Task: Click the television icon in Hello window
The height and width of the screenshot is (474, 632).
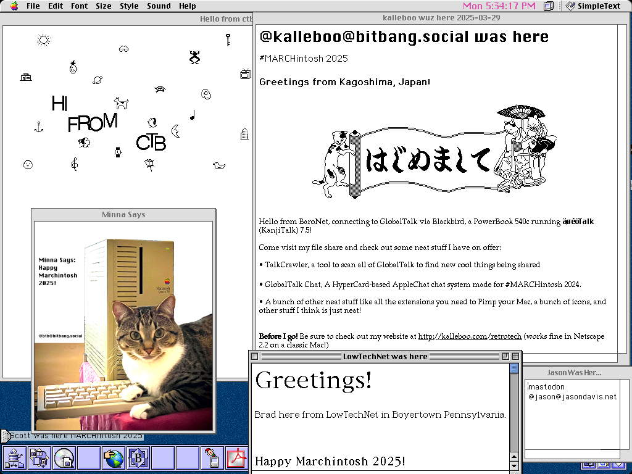Action: [246, 74]
